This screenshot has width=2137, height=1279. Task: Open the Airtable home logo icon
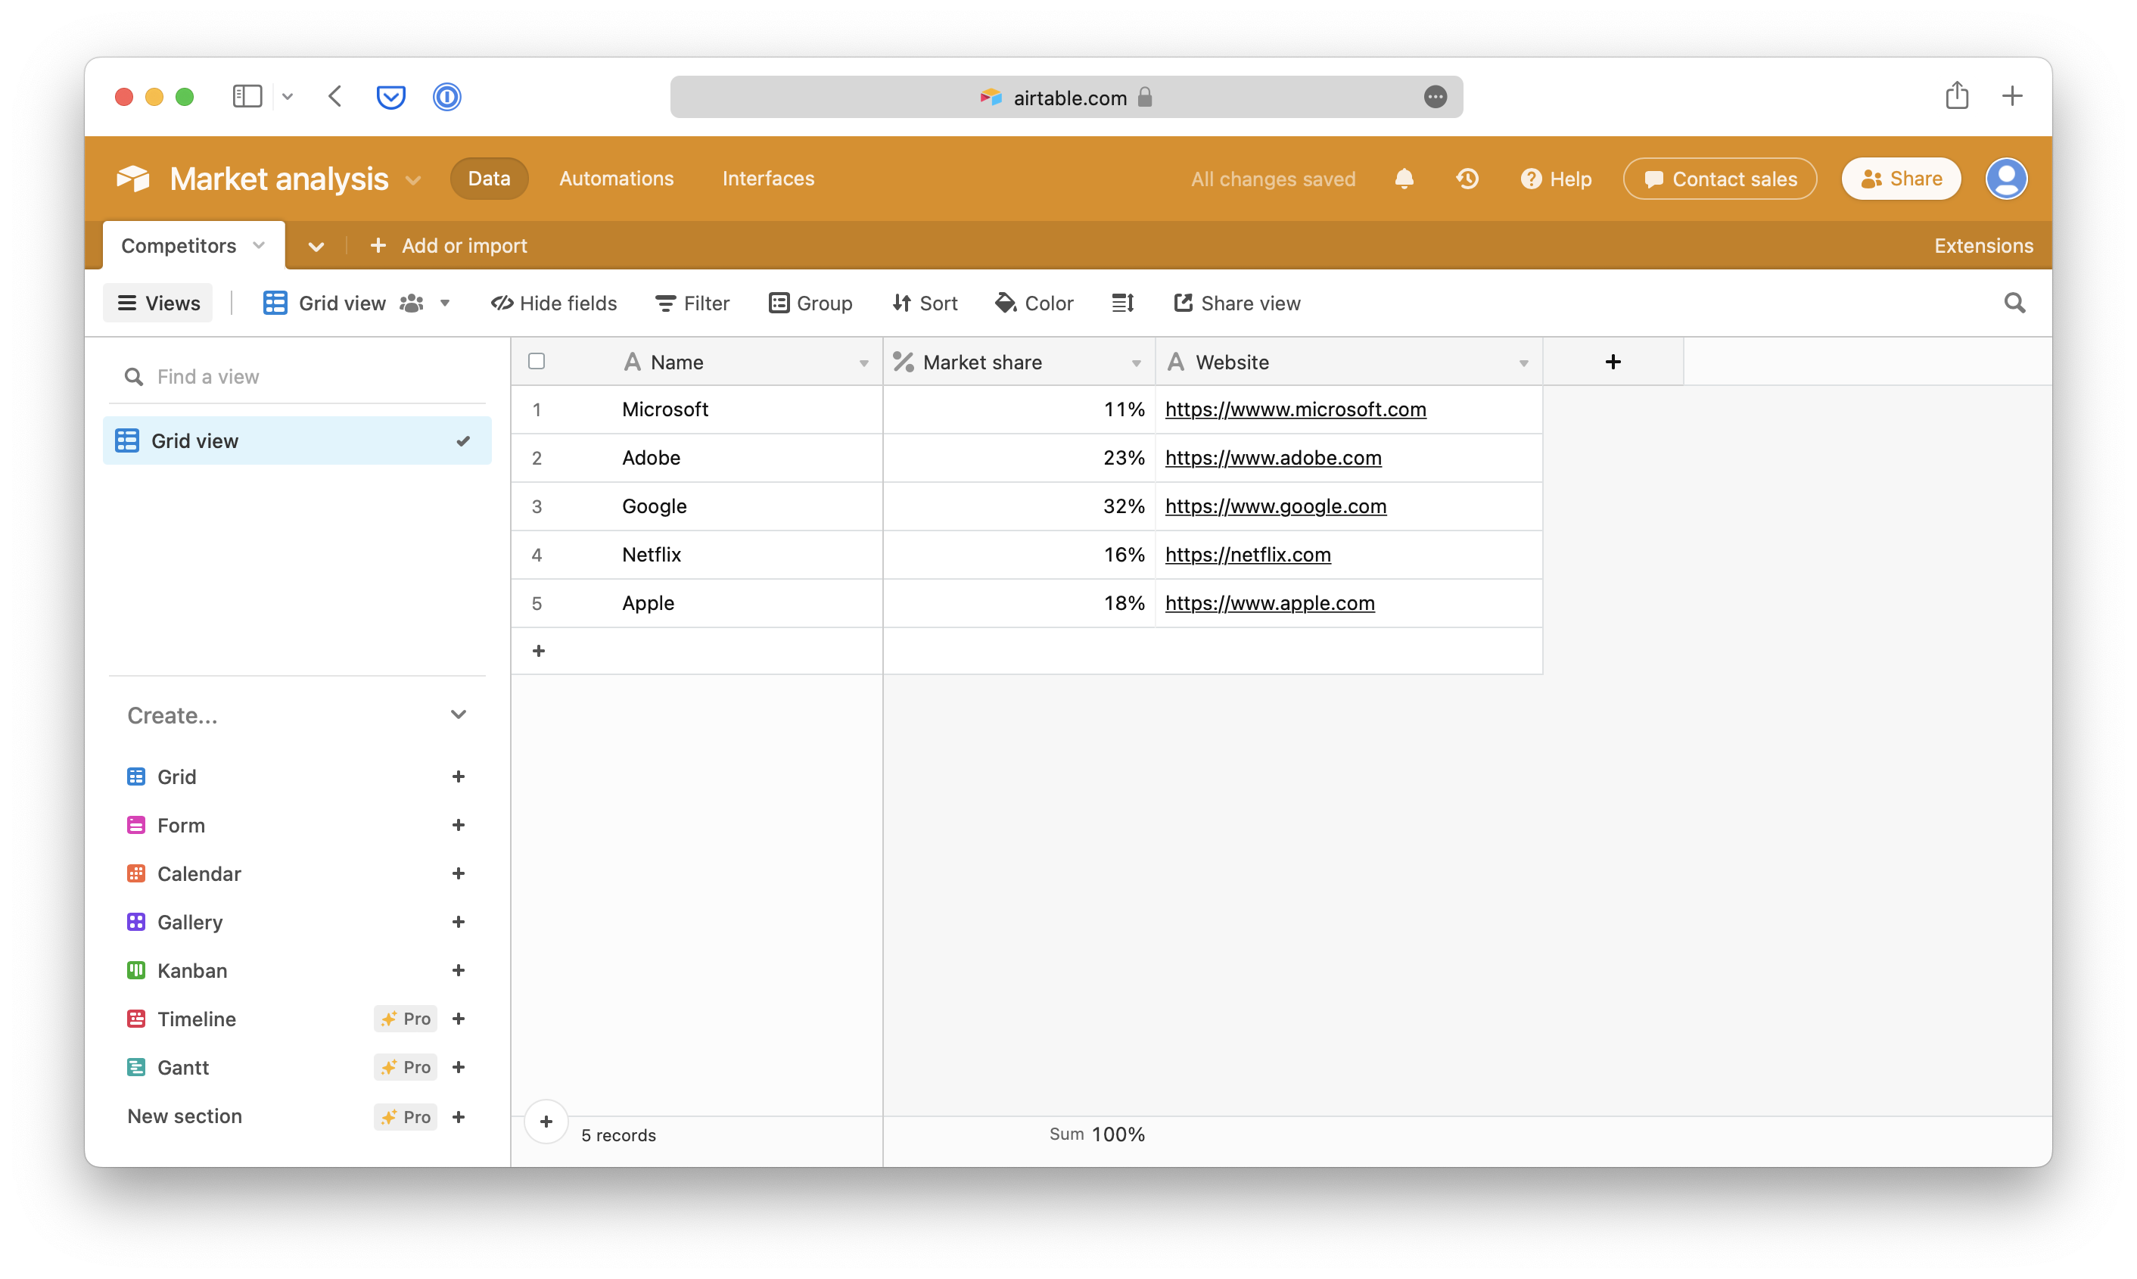click(x=132, y=179)
